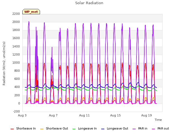Click the 600 y-axis tick label
Viewport: 179px width, 134px height.
(x=17, y=79)
